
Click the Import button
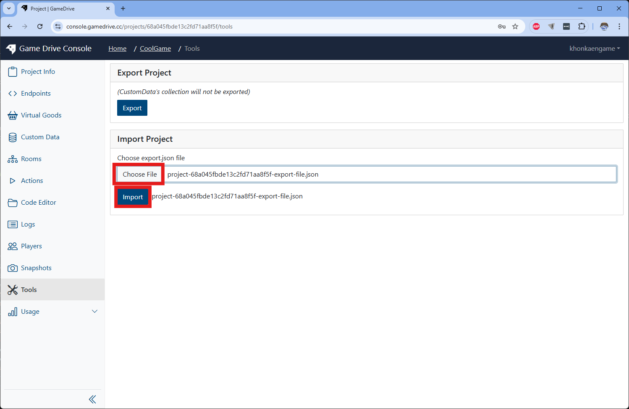[132, 196]
